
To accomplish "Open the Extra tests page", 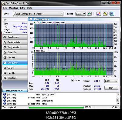I will 15,78.
